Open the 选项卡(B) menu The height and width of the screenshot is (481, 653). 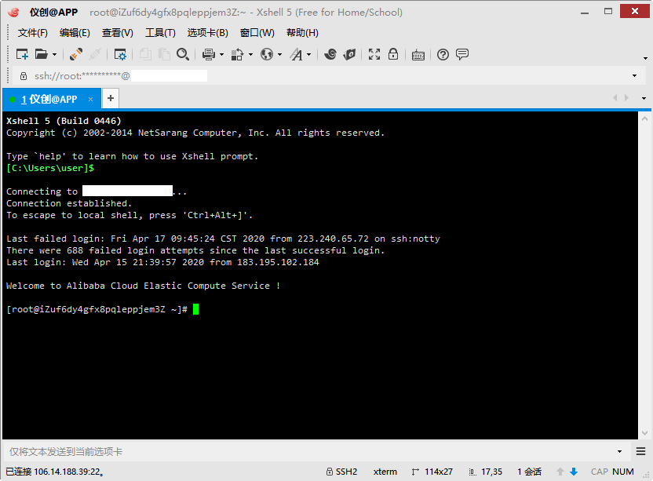(x=208, y=33)
